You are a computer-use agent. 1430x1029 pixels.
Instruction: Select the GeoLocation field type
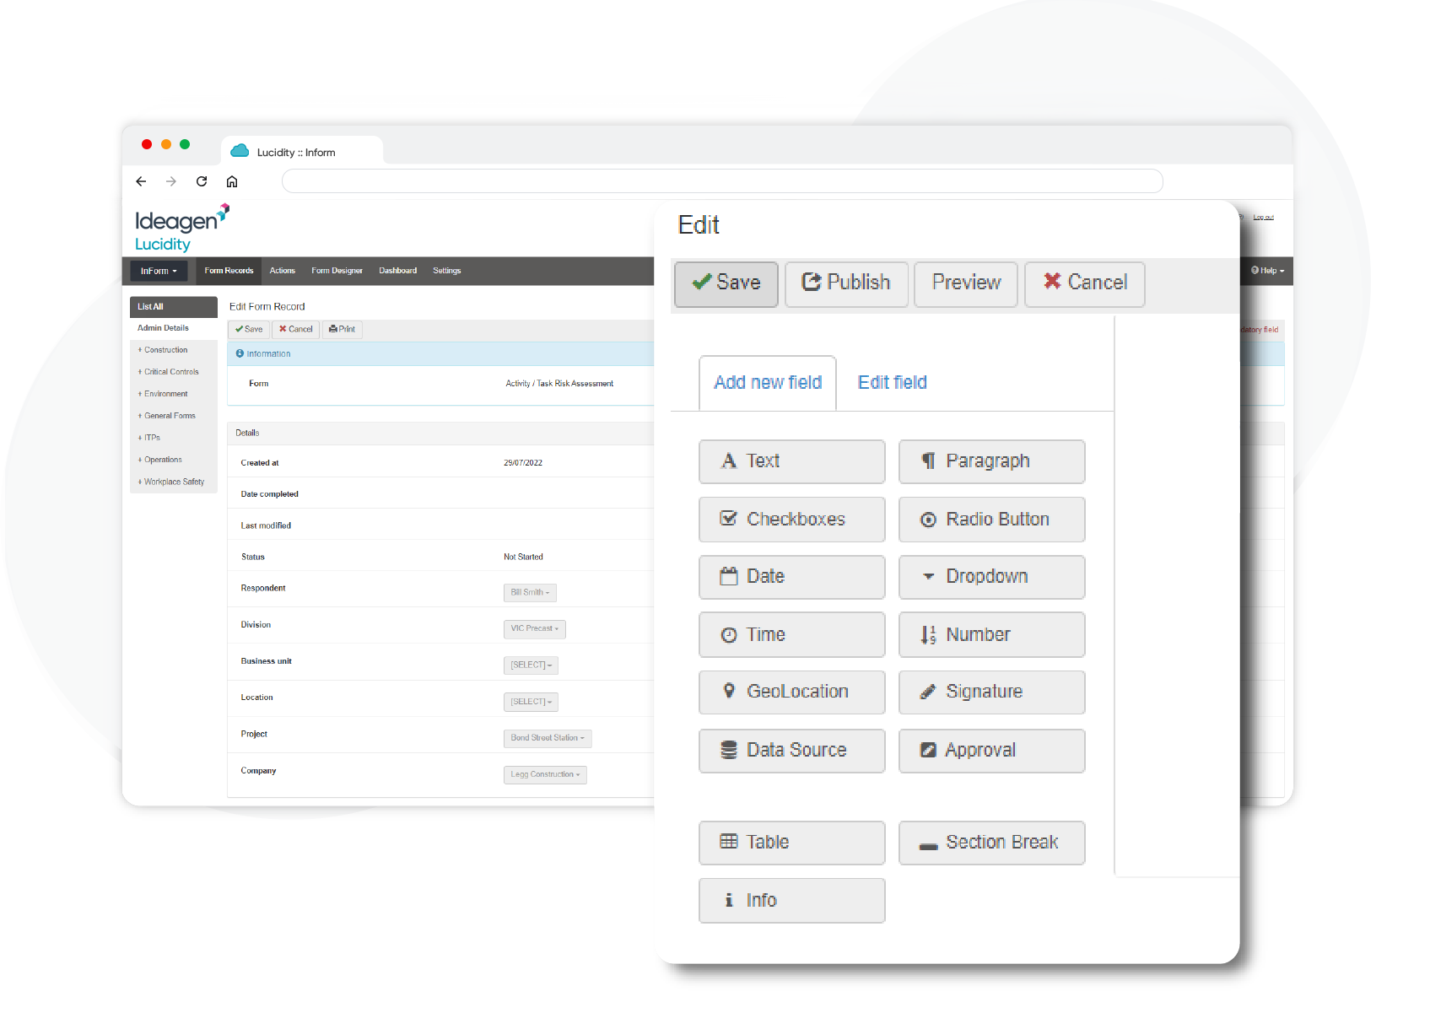pos(791,692)
